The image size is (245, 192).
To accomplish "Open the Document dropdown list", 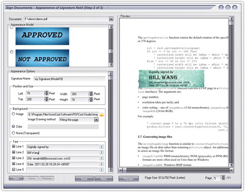I will (x=111, y=19).
